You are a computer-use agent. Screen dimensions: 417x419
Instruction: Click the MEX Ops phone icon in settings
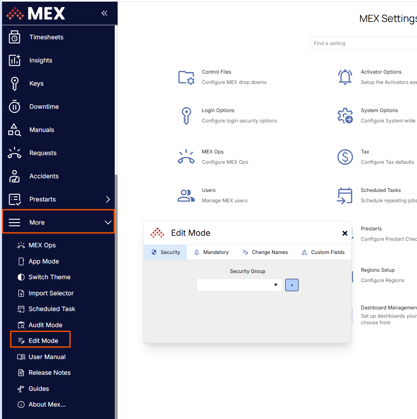[186, 157]
